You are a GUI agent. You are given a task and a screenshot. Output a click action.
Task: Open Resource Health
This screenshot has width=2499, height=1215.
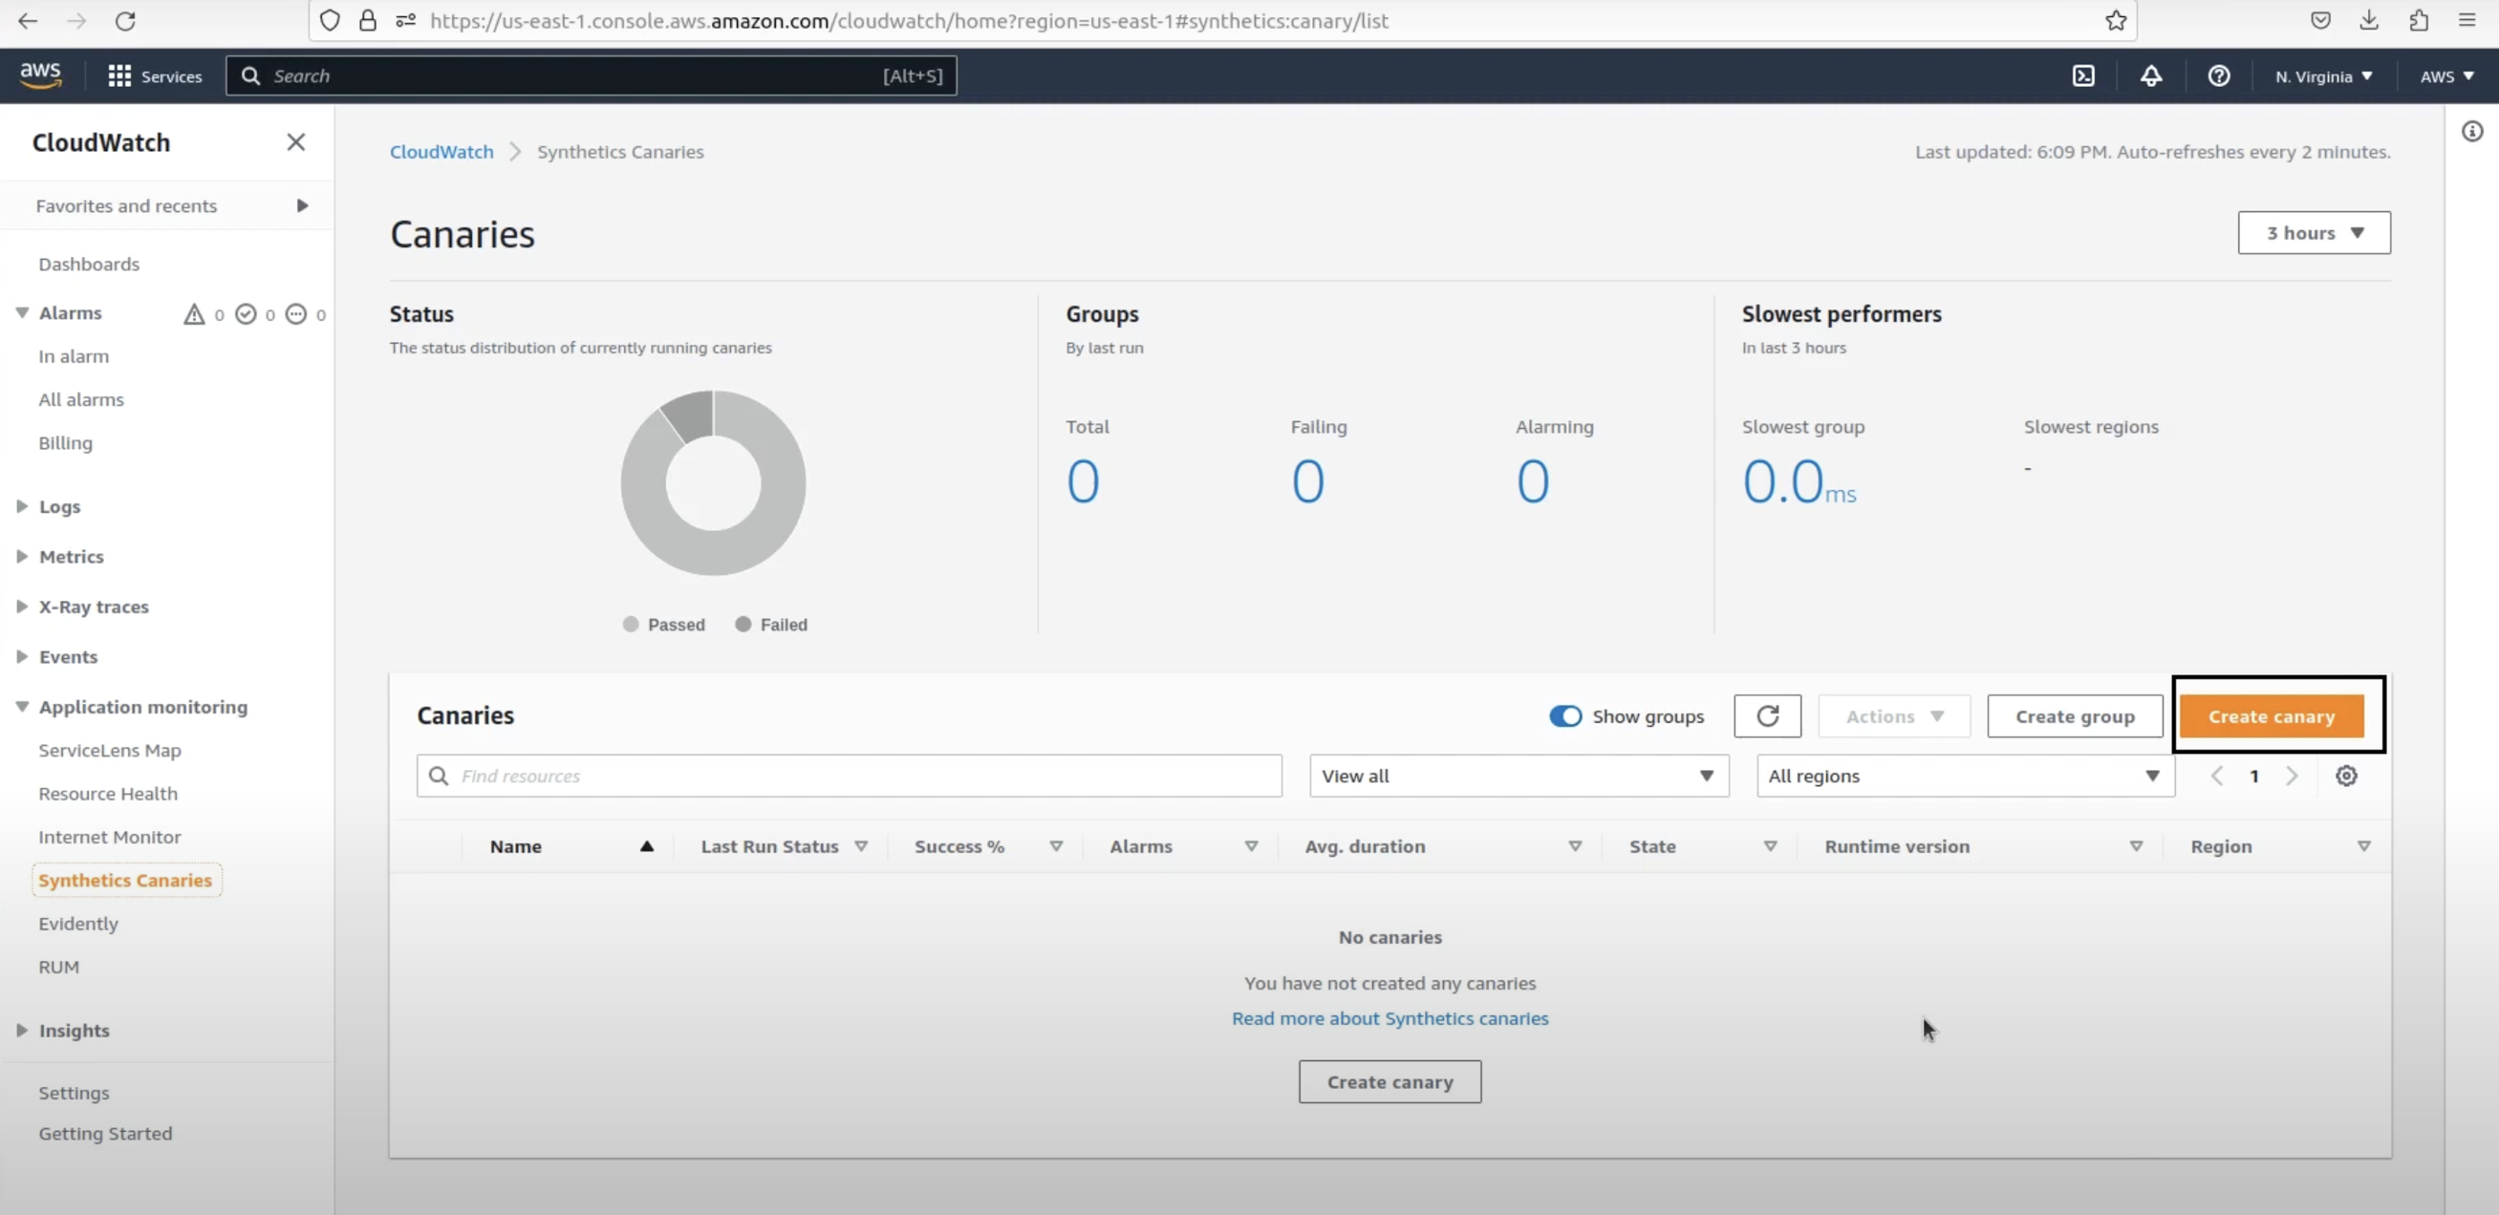pos(108,793)
